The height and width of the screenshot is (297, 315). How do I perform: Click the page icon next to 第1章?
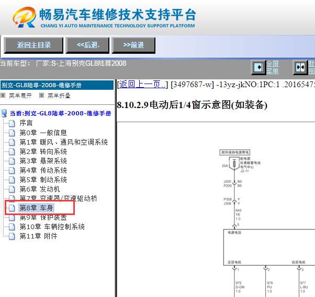[12, 142]
